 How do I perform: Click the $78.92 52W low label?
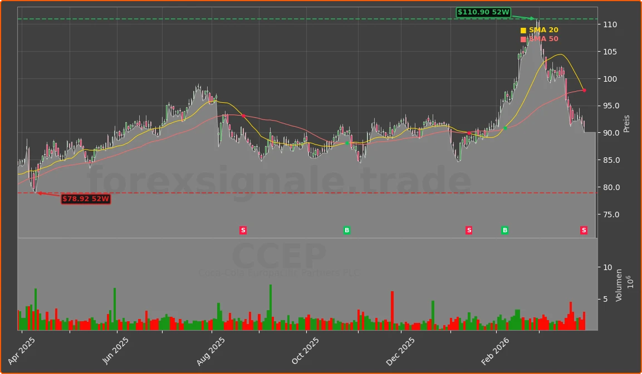click(86, 199)
